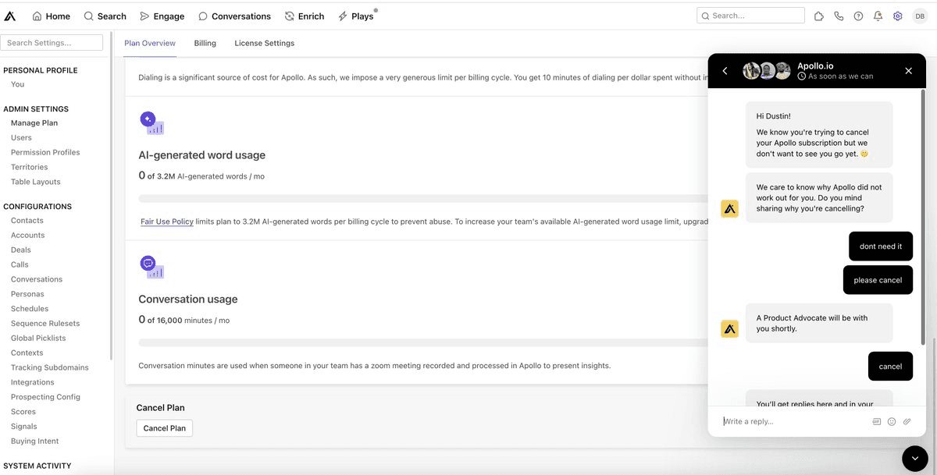Click the bot avatar beside 'A Product Advocate' message
Screen dimensions: 937x475
pos(729,329)
